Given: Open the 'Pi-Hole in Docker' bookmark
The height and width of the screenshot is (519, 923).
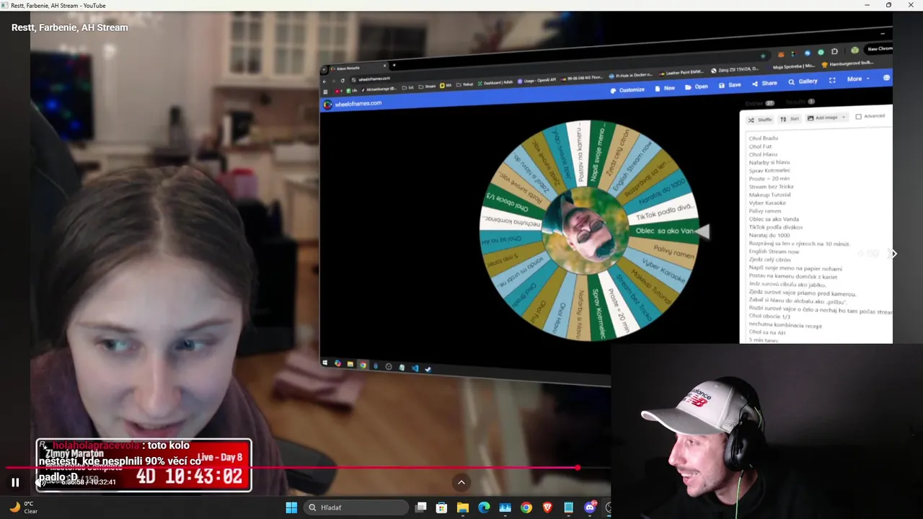Looking at the screenshot, I should 631,76.
